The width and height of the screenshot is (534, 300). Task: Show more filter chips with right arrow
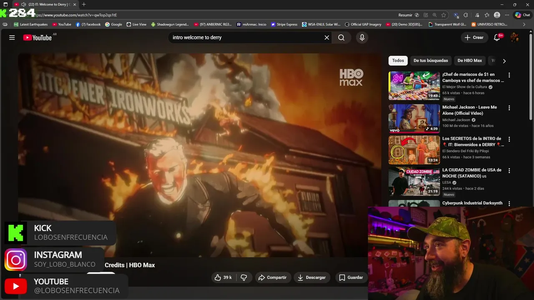pyautogui.click(x=504, y=61)
